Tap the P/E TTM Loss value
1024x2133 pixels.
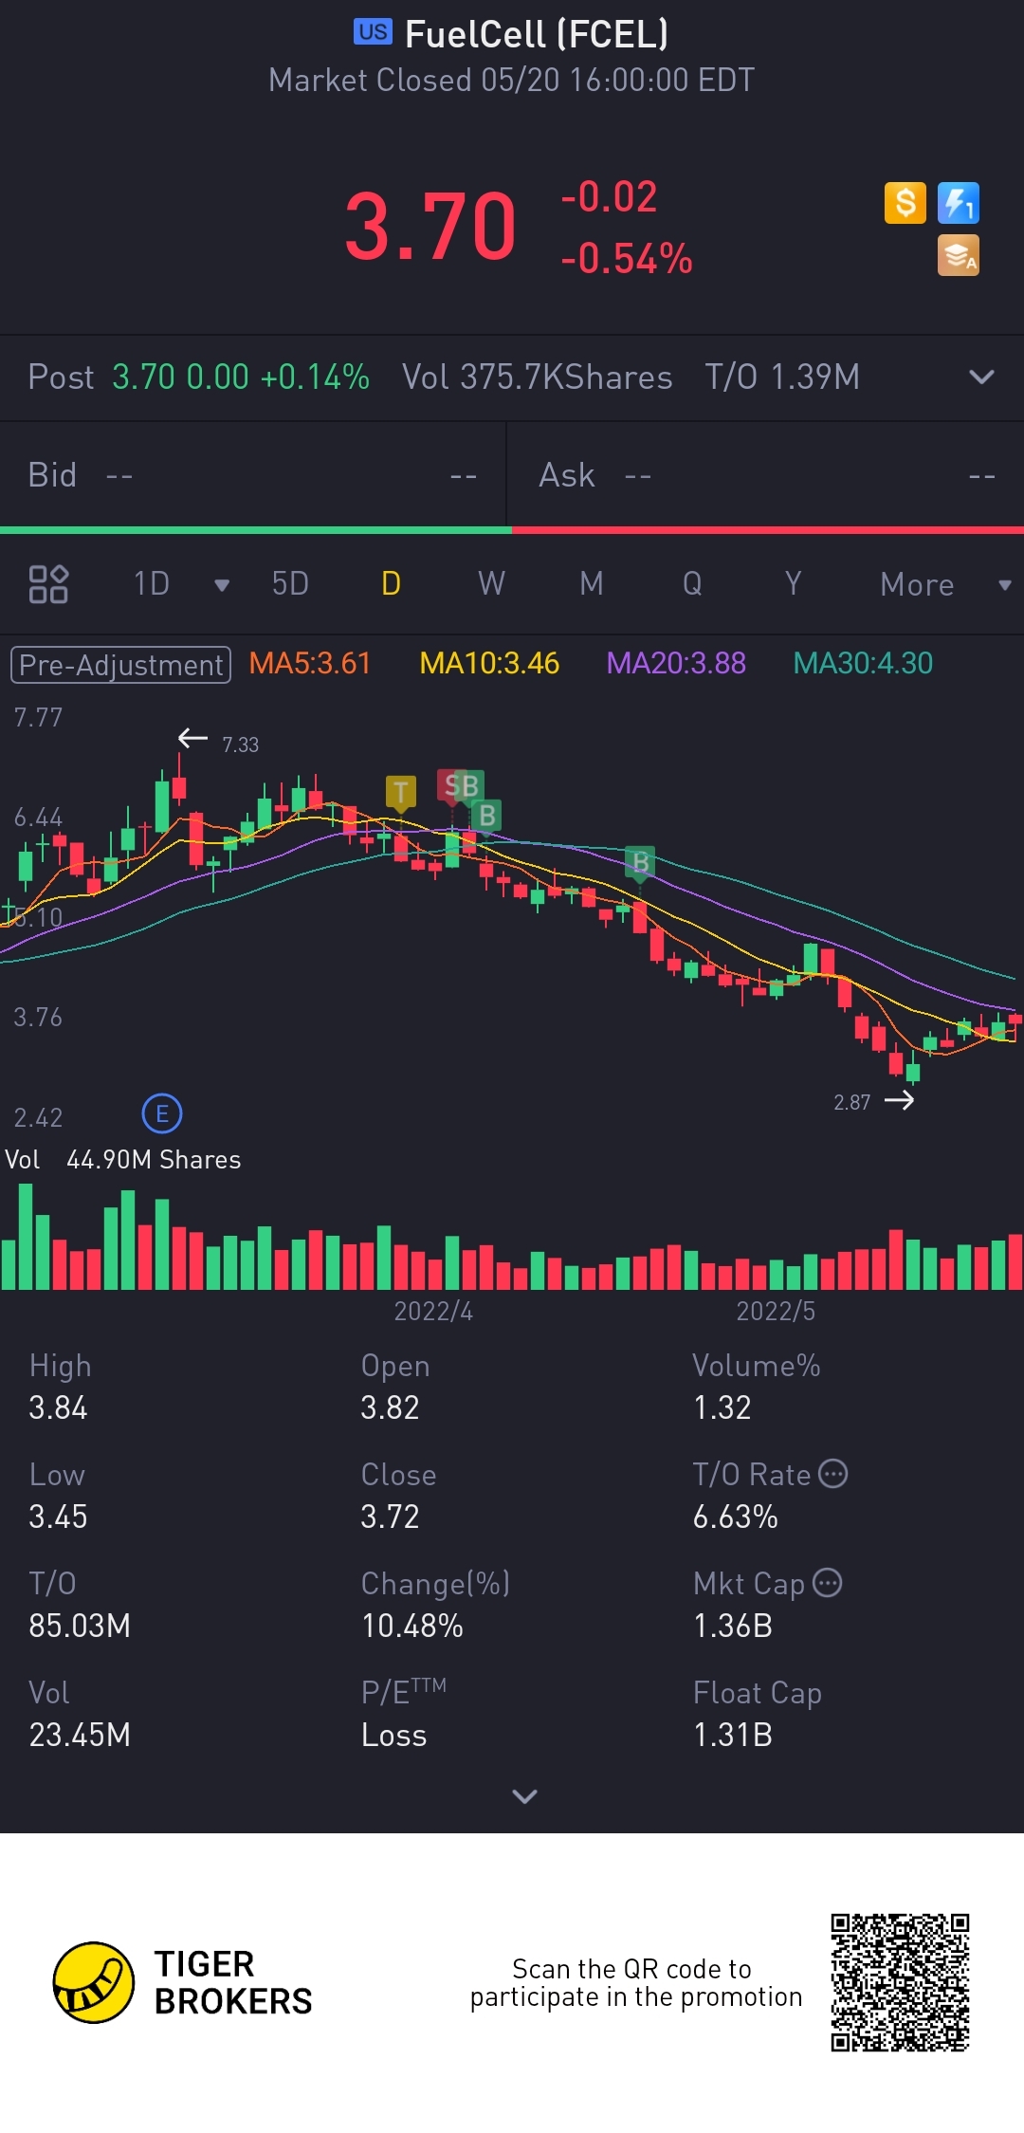click(393, 1735)
